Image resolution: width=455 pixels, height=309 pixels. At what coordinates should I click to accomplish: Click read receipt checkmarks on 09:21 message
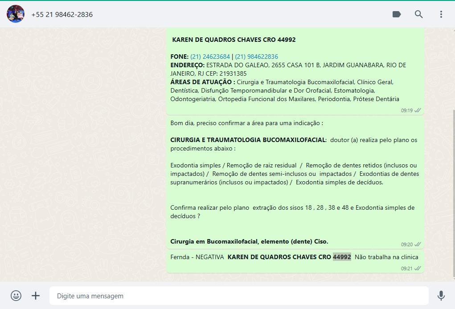(x=418, y=268)
